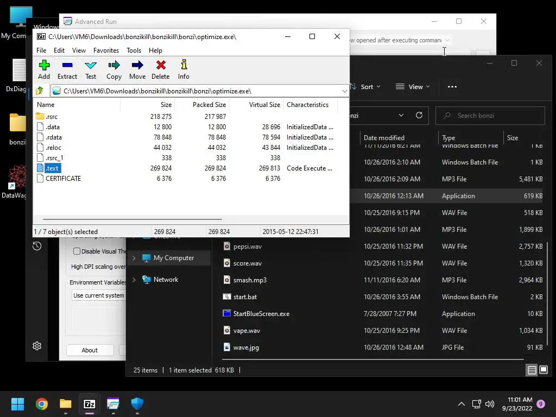Open the Use current system variables dropdown
Image resolution: width=556 pixels, height=417 pixels.
(x=99, y=295)
